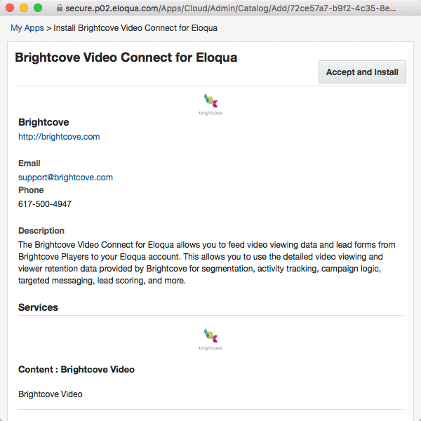Click the Install Brightcove Video Connect breadcrumb text

point(135,28)
